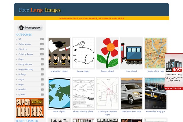Open the Celebrations category
Viewport: 183px width, 122px height.
click(24, 44)
